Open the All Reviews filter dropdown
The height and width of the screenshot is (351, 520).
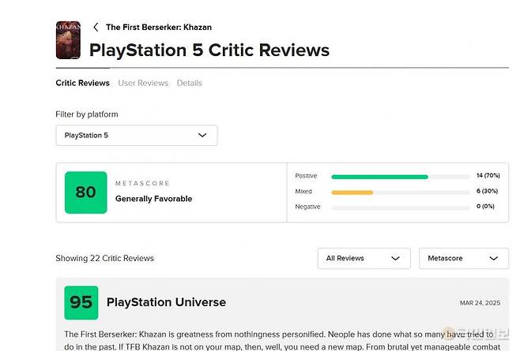tap(364, 258)
